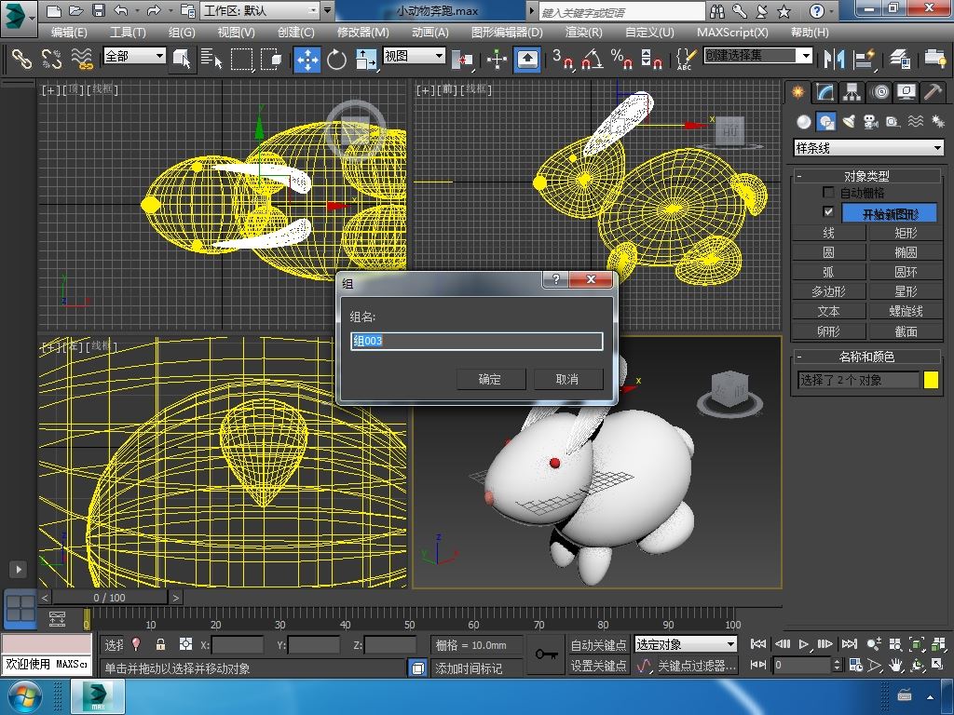Image resolution: width=954 pixels, height=715 pixels.
Task: Open the reference coordinate system 视图 dropdown
Action: [414, 56]
